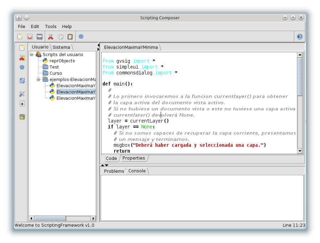Click the Copy icon in top toolbar
Image resolution: width=320 pixels, height=243 pixels.
coord(60,37)
